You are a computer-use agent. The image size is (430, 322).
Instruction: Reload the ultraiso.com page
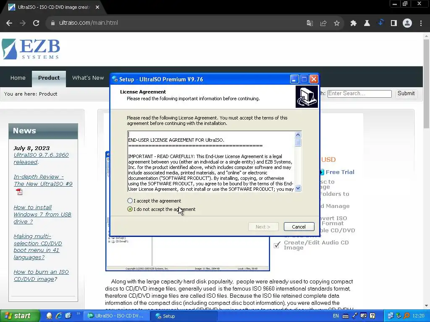(36, 23)
